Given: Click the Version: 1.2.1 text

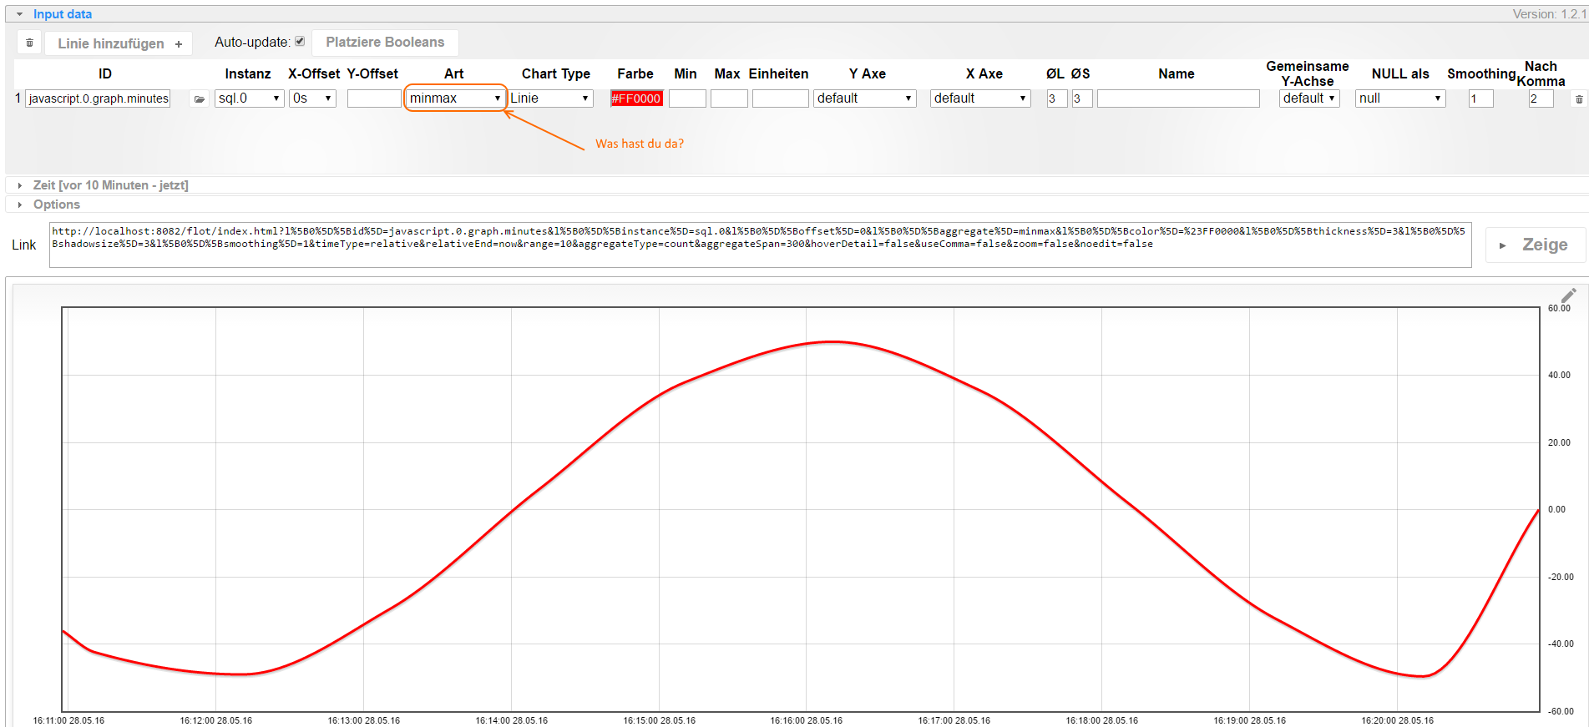Looking at the screenshot, I should pyautogui.click(x=1550, y=14).
